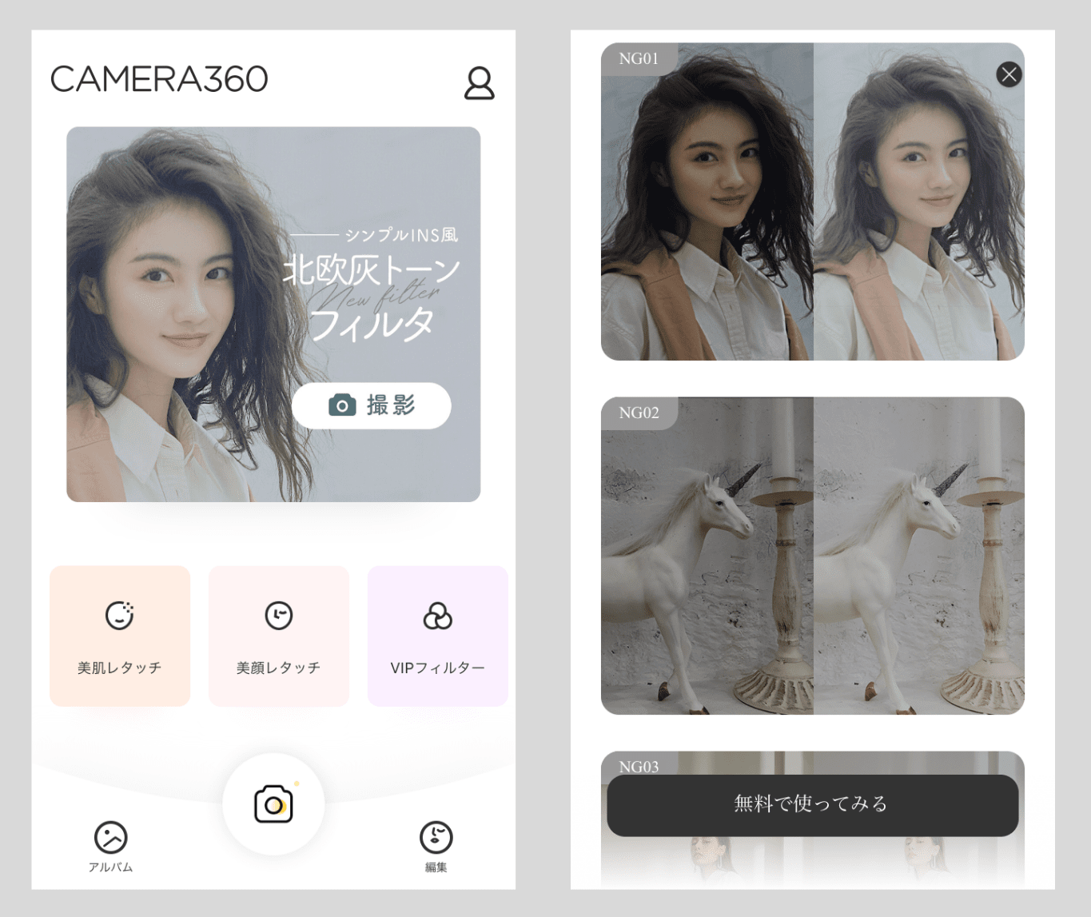This screenshot has width=1091, height=917.
Task: Close the filter preview panel
Action: click(x=1009, y=74)
